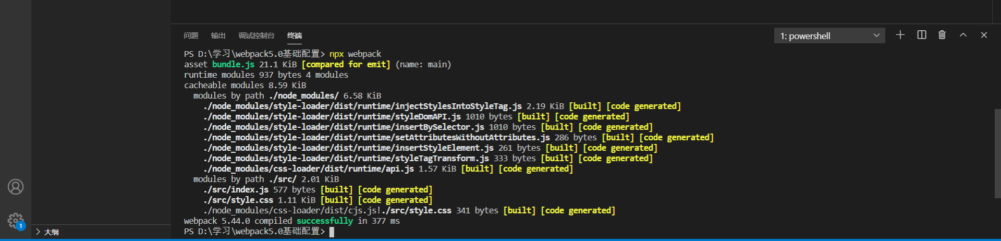Open the Manage gear icon
This screenshot has height=241, width=1001.
pos(16,221)
